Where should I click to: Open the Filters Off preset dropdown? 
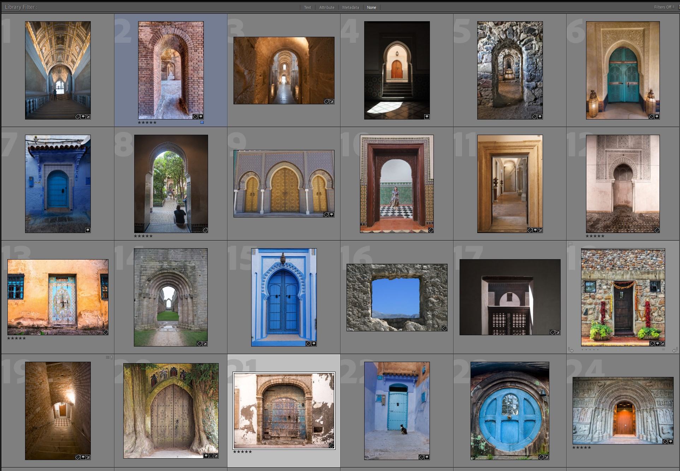pyautogui.click(x=664, y=7)
